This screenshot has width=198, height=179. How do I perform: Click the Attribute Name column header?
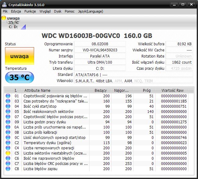click(55, 90)
